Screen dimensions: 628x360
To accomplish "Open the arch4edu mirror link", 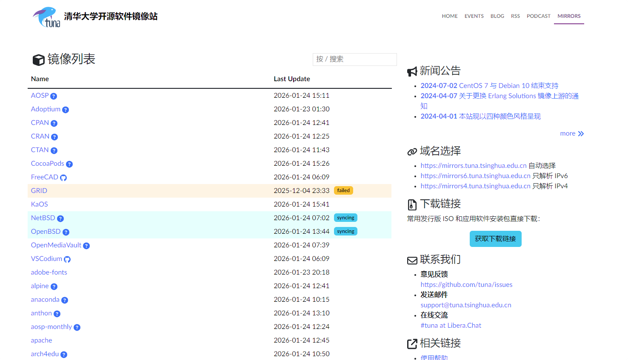I will (x=45, y=354).
